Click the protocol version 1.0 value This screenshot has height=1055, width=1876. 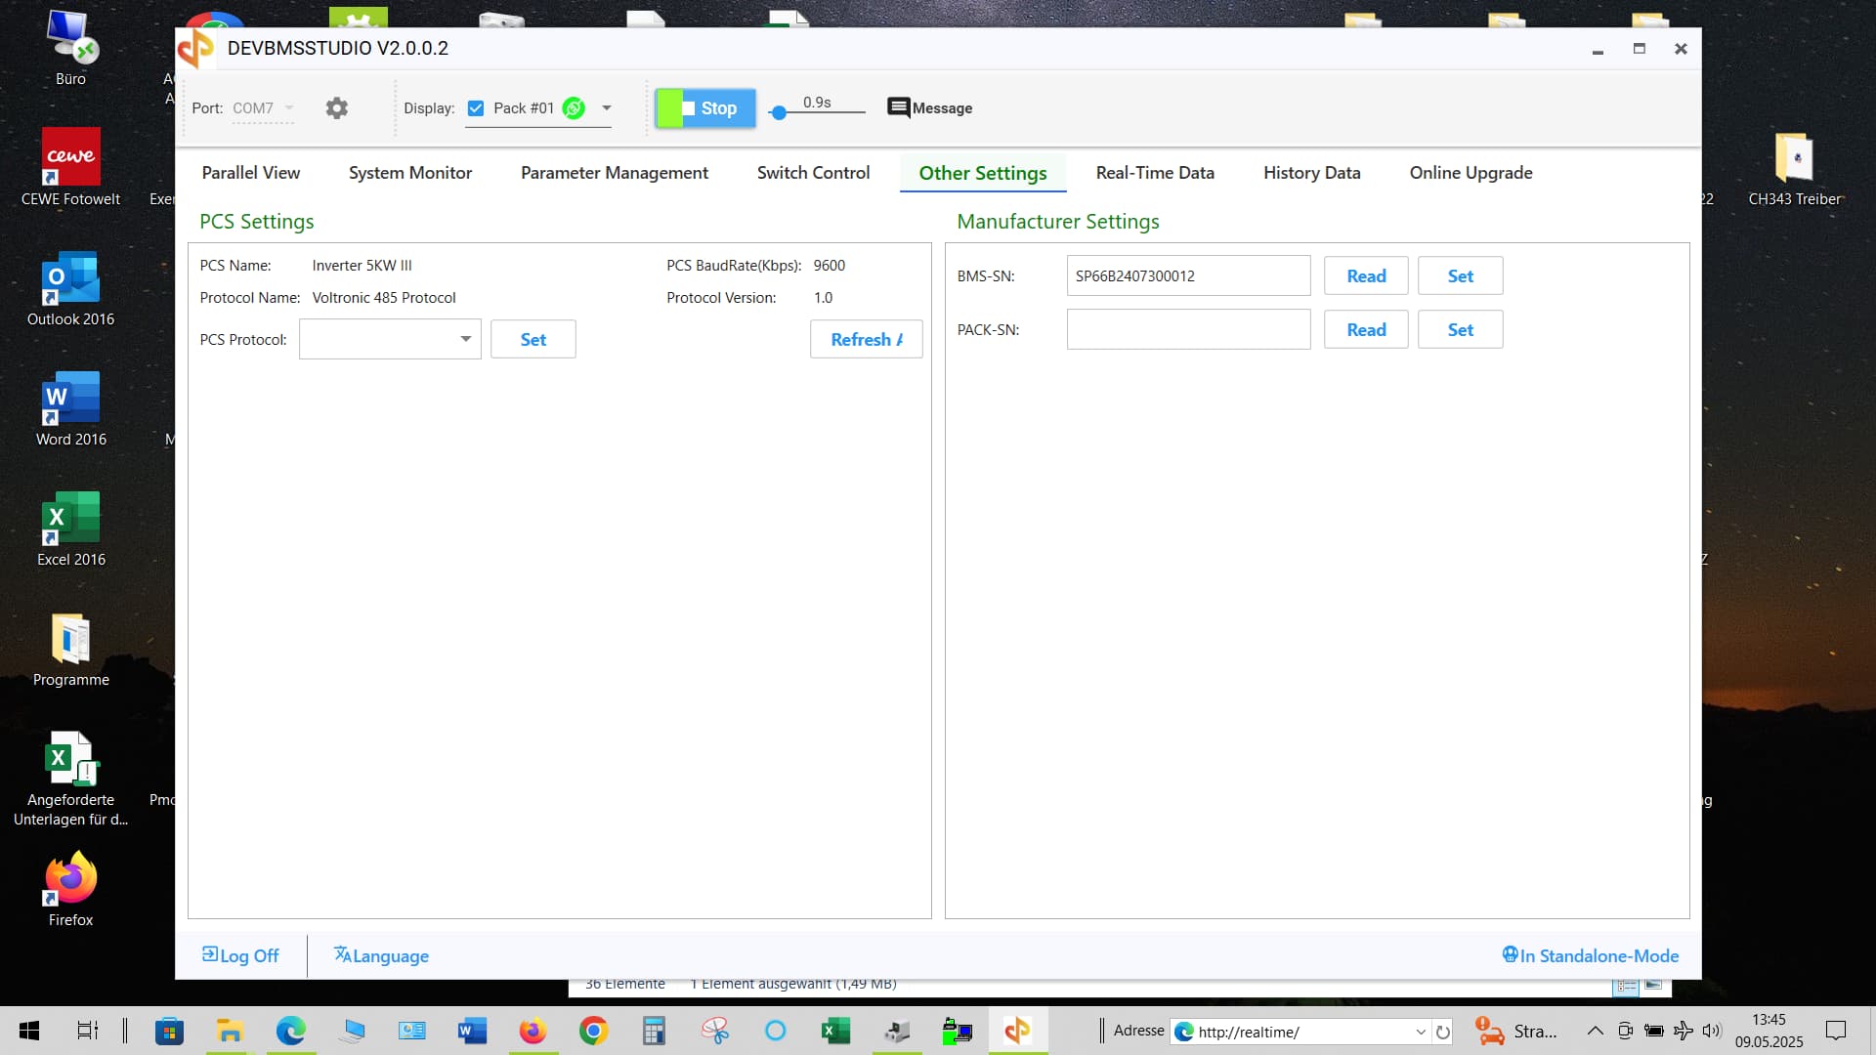(823, 298)
